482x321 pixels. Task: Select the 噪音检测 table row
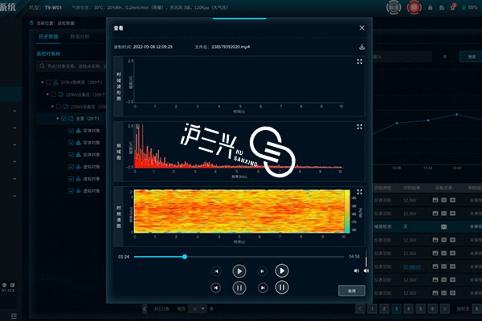tap(427, 226)
